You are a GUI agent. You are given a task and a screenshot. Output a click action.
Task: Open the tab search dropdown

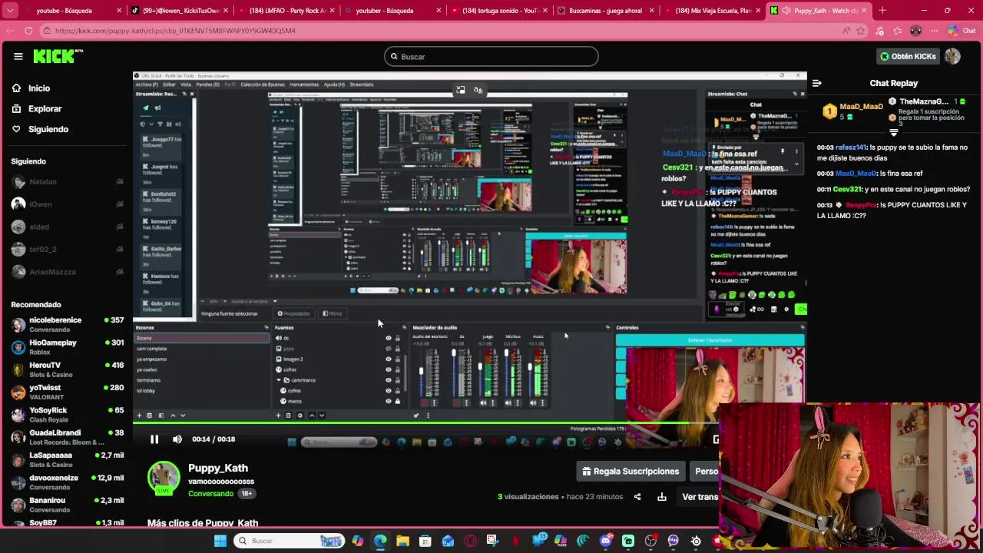[x=10, y=11]
